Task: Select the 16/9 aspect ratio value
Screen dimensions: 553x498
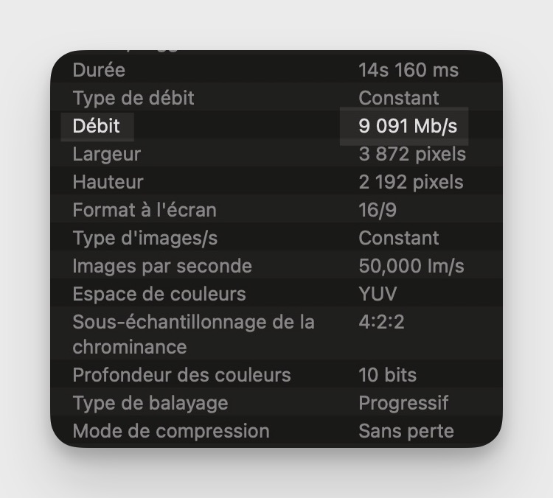Action: point(378,210)
